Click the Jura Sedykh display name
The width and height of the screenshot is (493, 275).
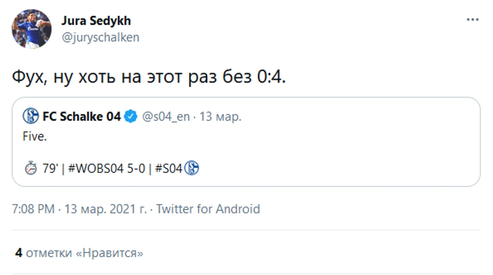click(x=96, y=21)
